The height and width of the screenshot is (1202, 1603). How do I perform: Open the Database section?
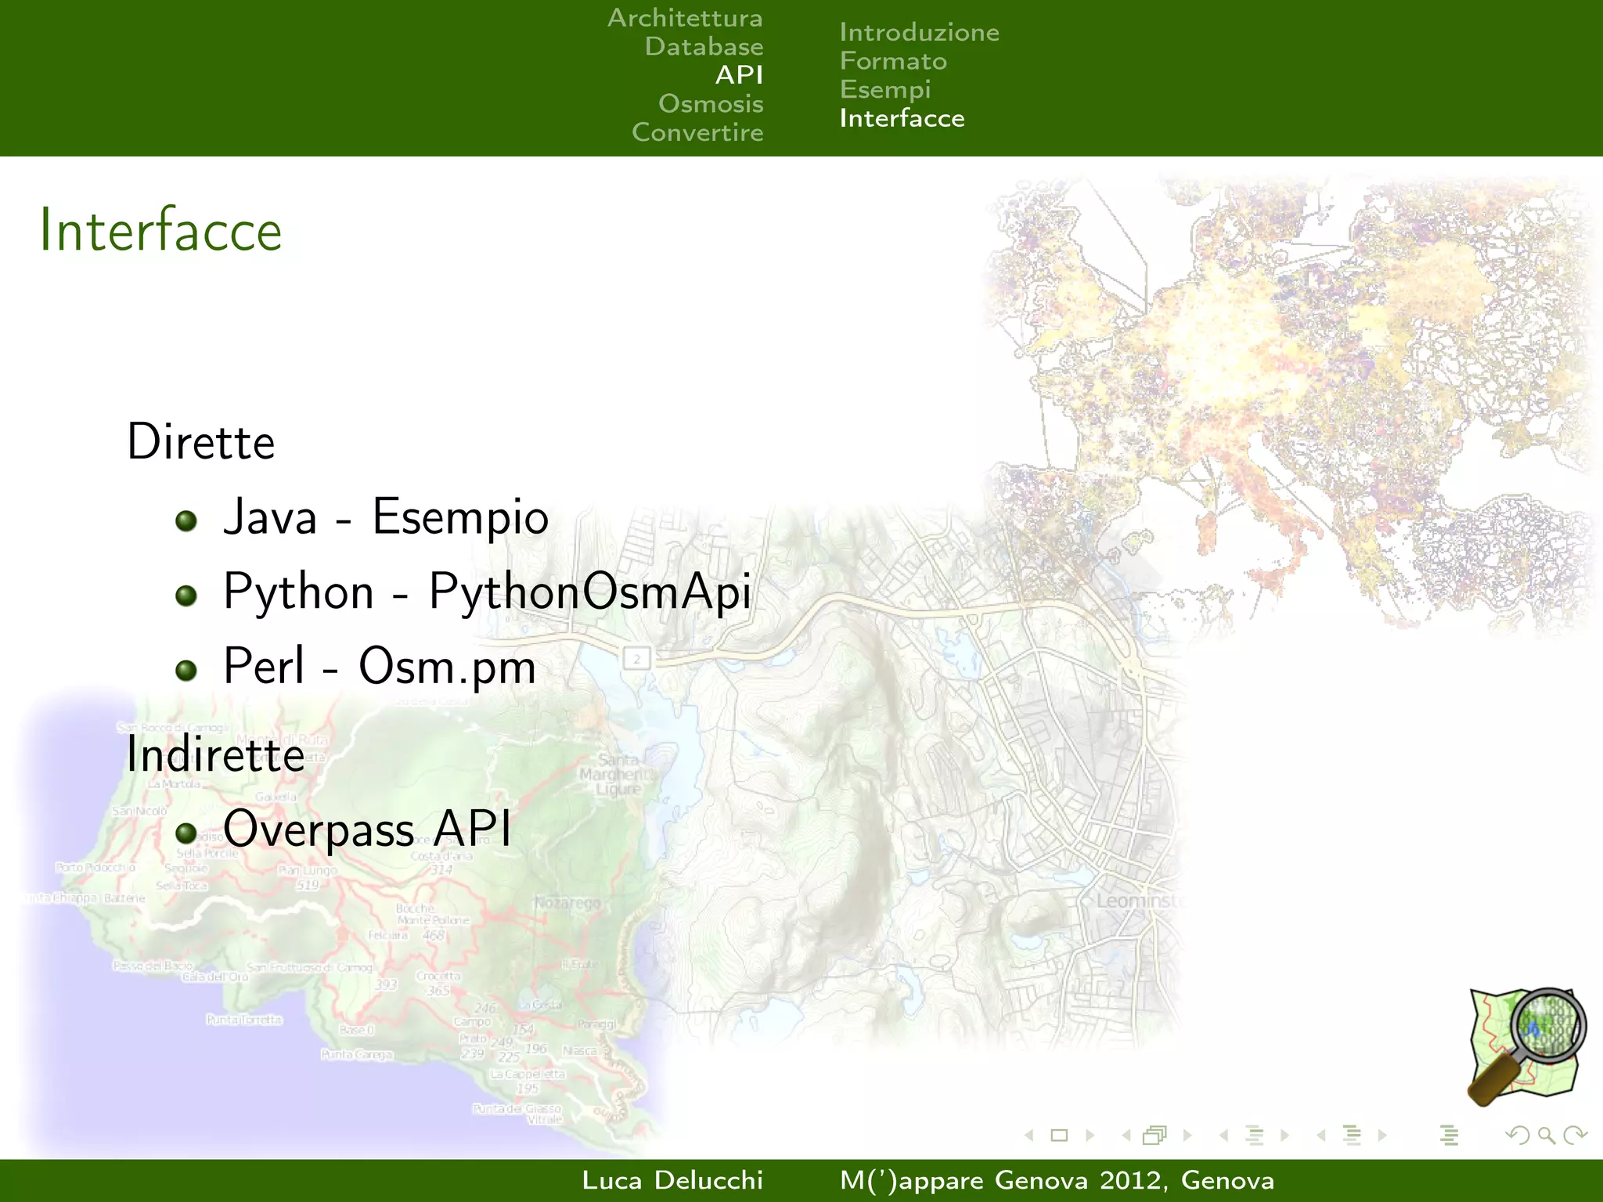click(704, 47)
